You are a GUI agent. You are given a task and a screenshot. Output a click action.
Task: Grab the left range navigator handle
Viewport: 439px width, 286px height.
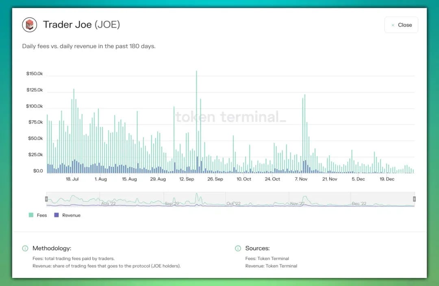click(46, 199)
